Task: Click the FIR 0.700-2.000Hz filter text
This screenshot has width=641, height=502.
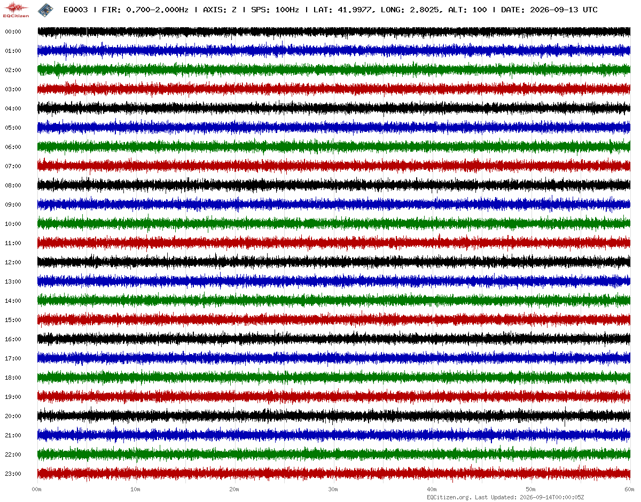Action: (145, 10)
